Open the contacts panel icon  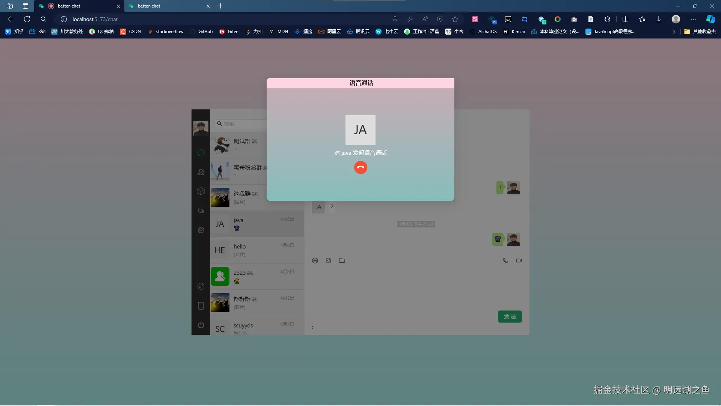tap(201, 172)
